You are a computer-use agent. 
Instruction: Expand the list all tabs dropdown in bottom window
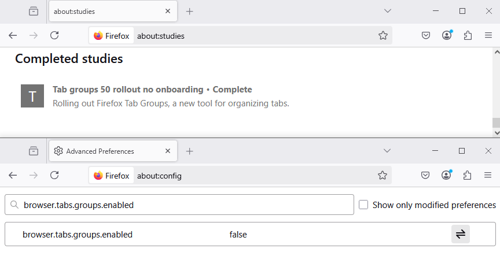coord(388,151)
